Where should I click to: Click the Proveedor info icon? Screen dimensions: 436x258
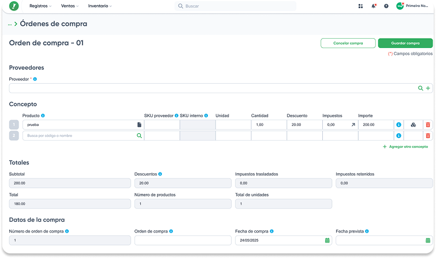35,79
